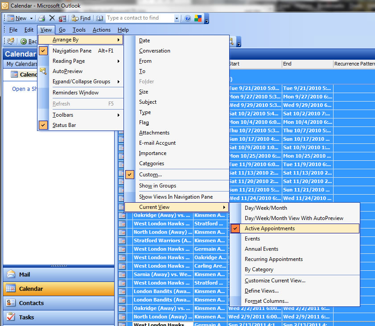Open the Go menu
This screenshot has width=375, height=326.
tap(62, 30)
